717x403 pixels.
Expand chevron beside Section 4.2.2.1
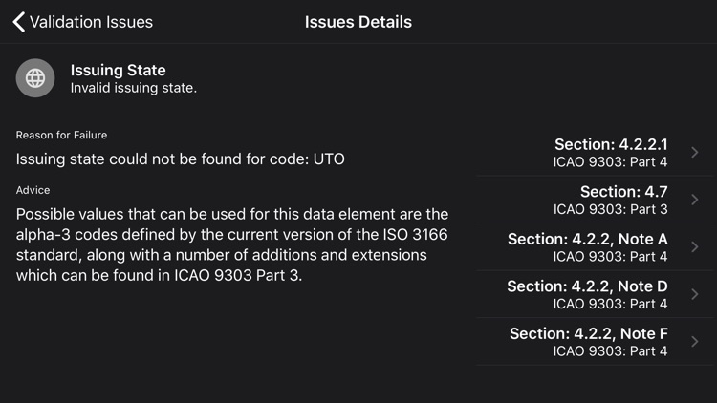pos(695,153)
